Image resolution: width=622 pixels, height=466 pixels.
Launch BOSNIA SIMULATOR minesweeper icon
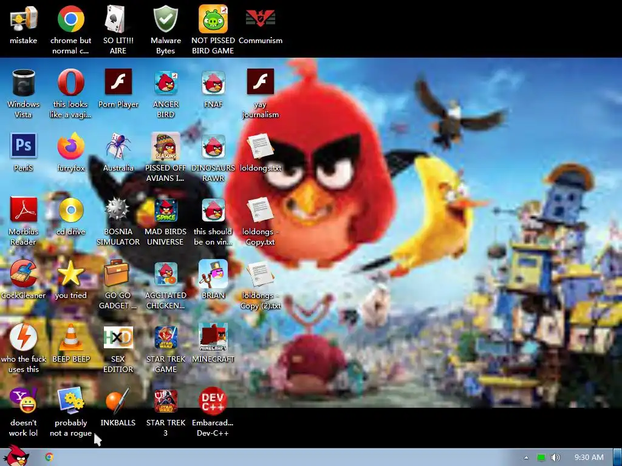tap(118, 209)
